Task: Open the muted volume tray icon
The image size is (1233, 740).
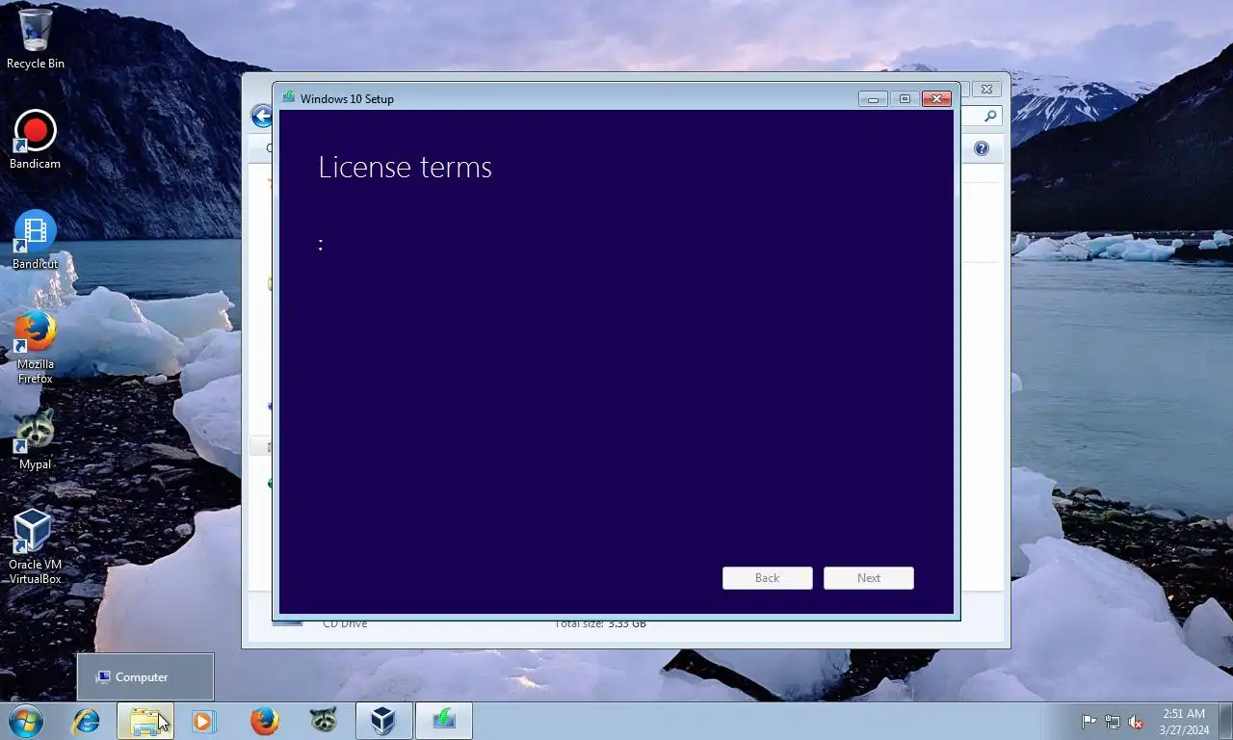Action: coord(1136,722)
